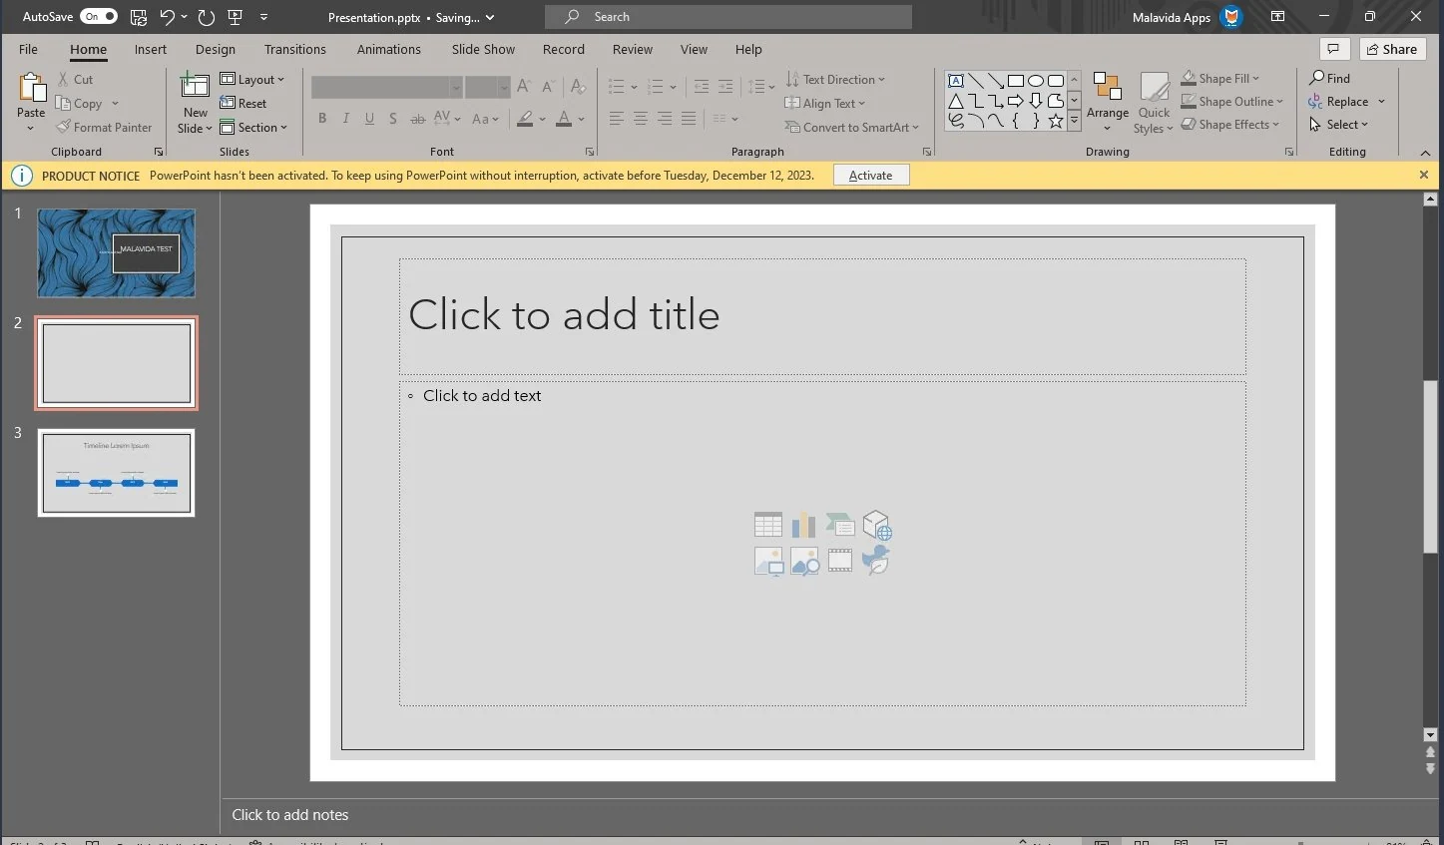Viewport: 1444px width, 845px height.
Task: Click Replace in Editing group
Action: pos(1339,102)
